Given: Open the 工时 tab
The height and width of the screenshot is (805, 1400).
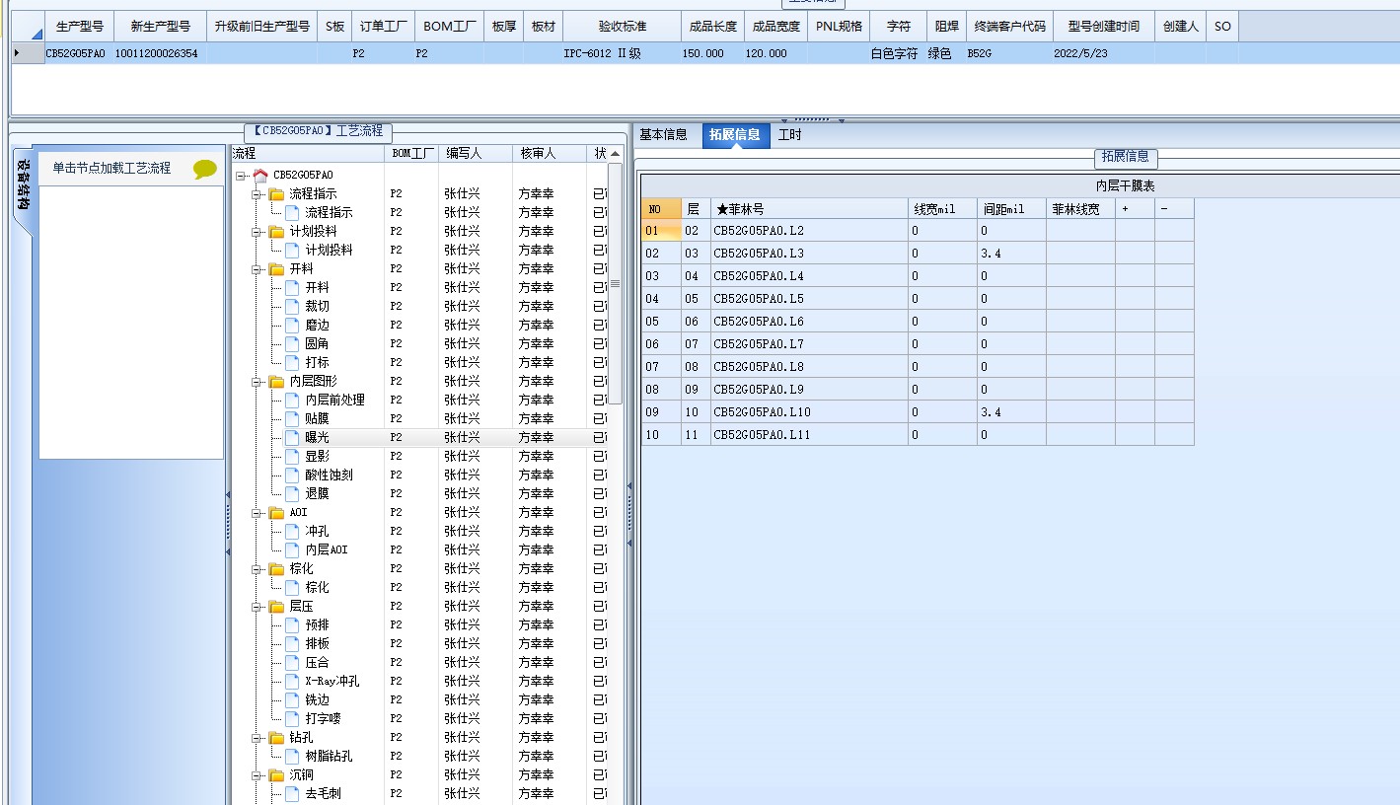Looking at the screenshot, I should pyautogui.click(x=790, y=135).
